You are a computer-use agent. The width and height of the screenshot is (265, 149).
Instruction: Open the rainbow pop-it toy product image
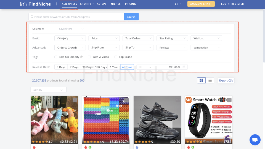click(x=106, y=120)
